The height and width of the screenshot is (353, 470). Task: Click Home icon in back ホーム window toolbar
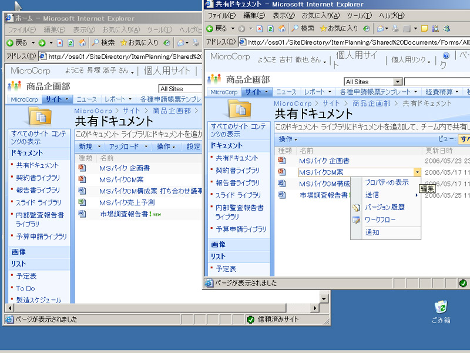click(82, 43)
